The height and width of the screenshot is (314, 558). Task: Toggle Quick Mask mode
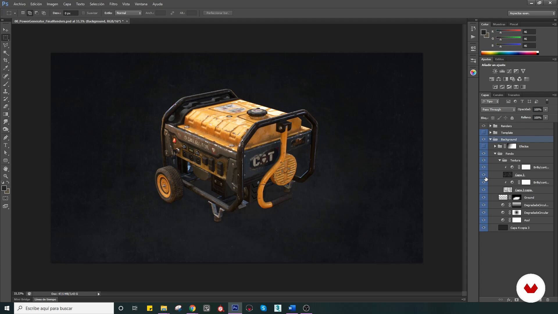coord(6,198)
